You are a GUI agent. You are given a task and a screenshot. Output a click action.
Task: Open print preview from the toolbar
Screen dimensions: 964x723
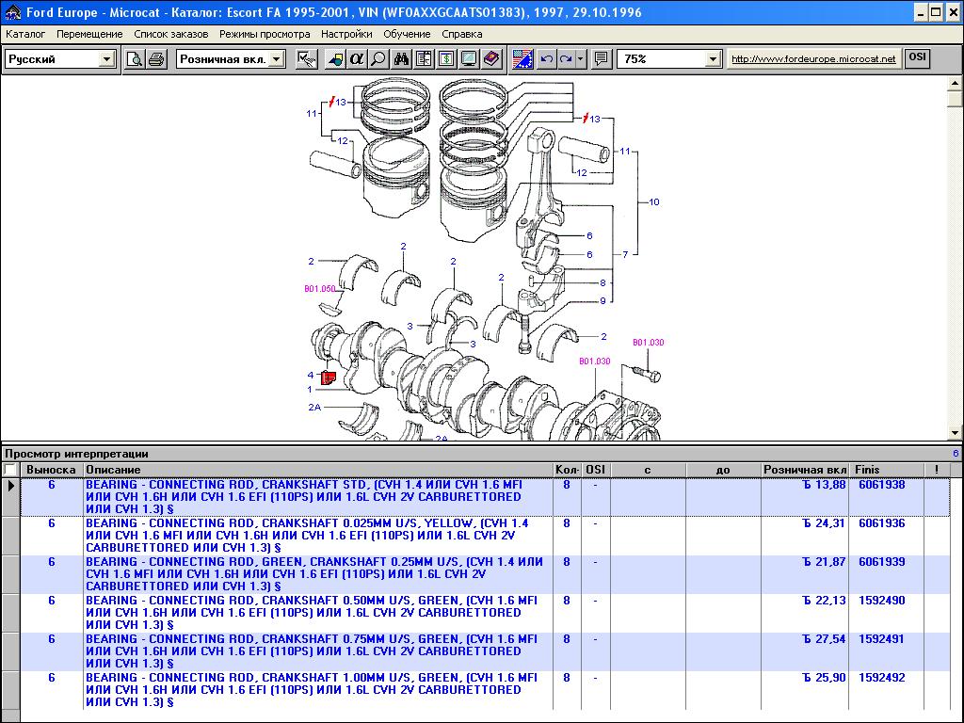[x=135, y=59]
